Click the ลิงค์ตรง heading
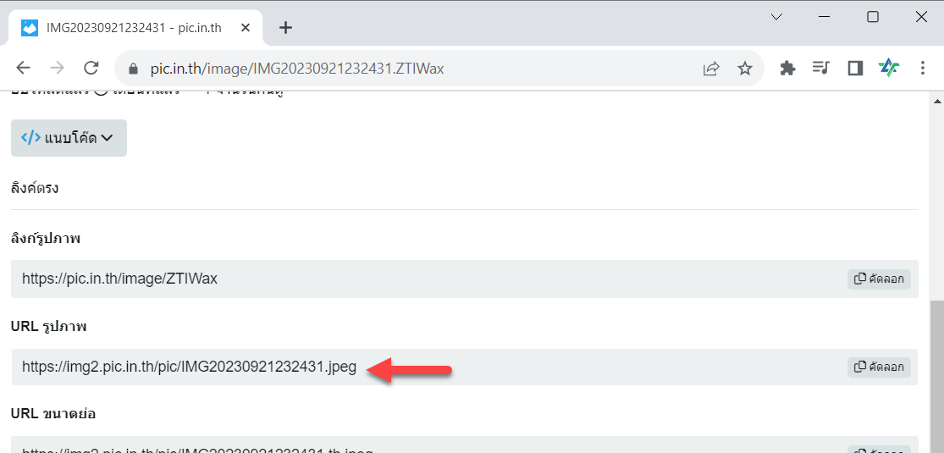944x453 pixels. point(35,188)
